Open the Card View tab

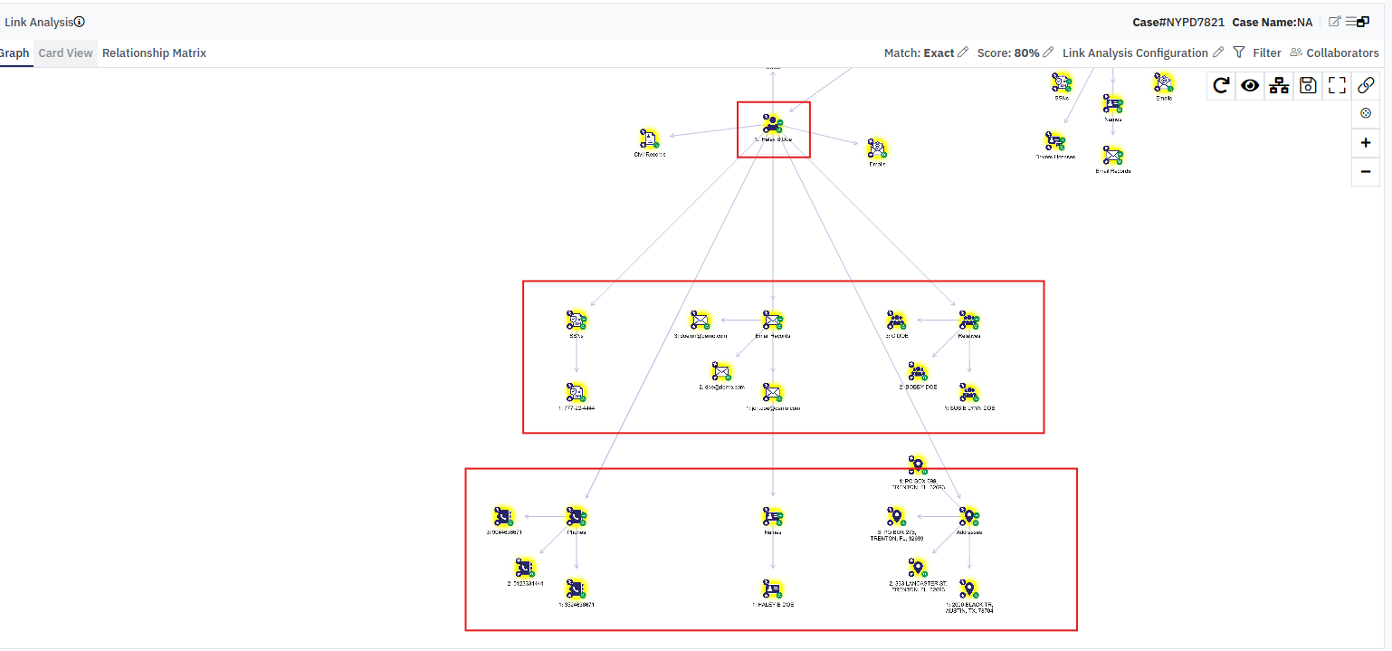65,53
